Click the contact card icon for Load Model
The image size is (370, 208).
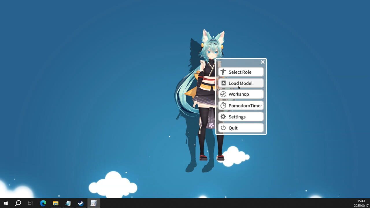[x=223, y=83]
